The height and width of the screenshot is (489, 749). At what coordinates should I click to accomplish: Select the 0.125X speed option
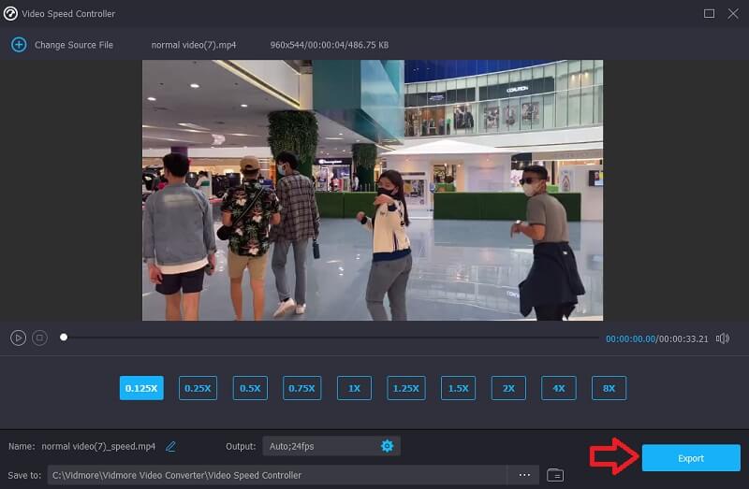click(141, 388)
